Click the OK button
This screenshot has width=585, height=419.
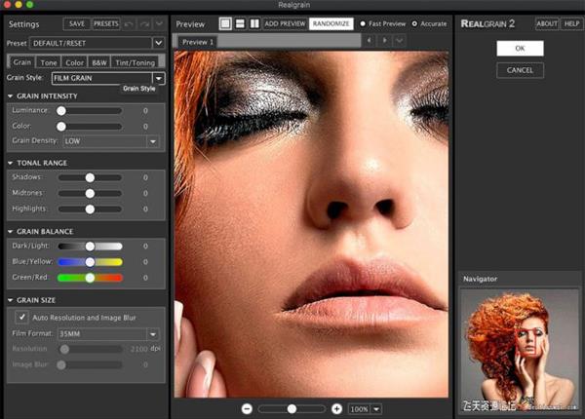(x=519, y=48)
